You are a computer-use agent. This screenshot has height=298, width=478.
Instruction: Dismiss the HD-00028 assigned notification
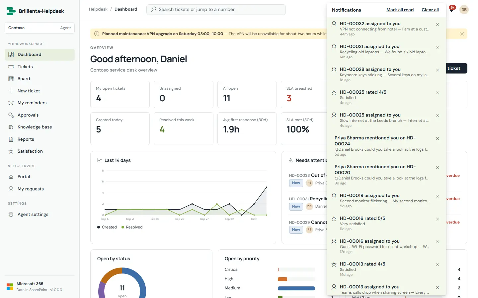click(438, 70)
